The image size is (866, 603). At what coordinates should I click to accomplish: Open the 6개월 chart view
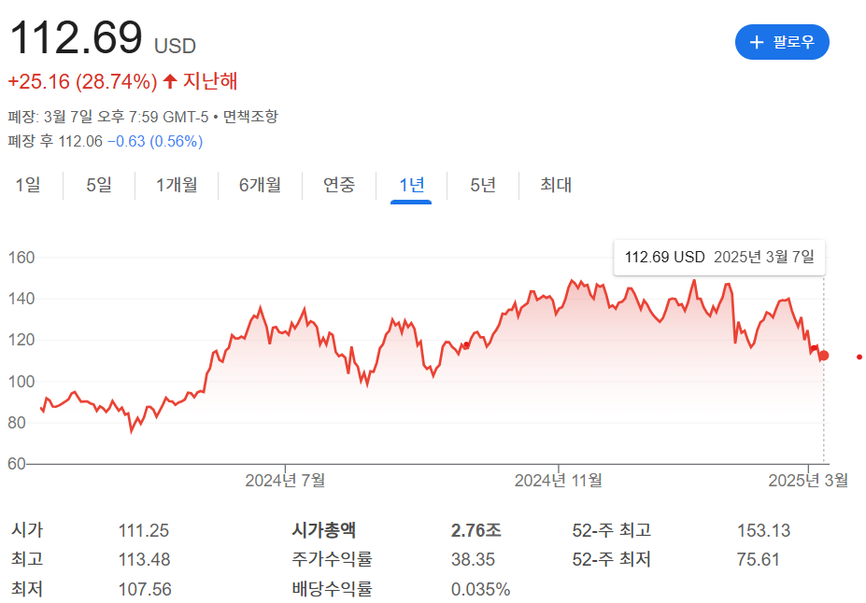pyautogui.click(x=259, y=185)
